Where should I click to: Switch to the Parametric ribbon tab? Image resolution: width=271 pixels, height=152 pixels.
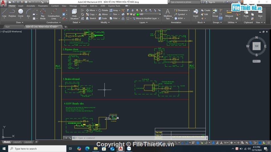pos(43,6)
